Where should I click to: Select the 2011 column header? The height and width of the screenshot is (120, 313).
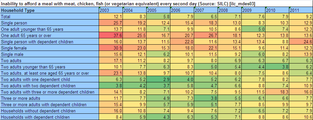point(301,10)
